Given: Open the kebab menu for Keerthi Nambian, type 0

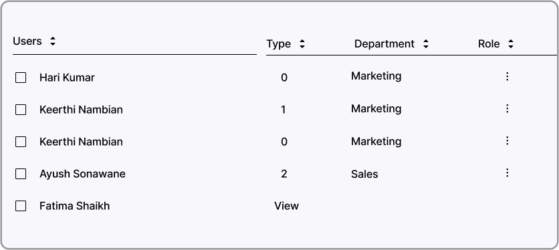Looking at the screenshot, I should 507,141.
